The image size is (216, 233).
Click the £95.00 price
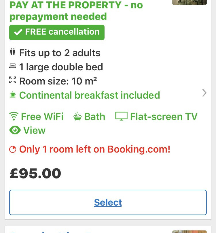pos(35,173)
